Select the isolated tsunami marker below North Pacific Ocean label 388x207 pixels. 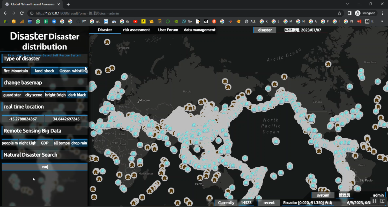pos(276,141)
